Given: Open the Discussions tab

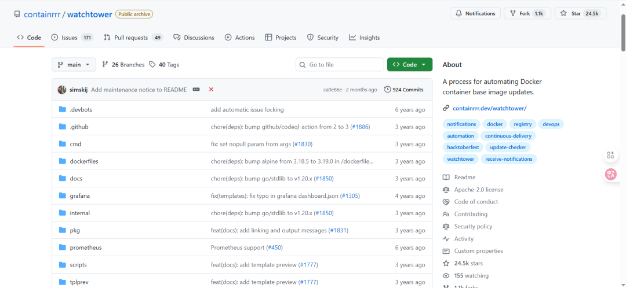Looking at the screenshot, I should [194, 38].
